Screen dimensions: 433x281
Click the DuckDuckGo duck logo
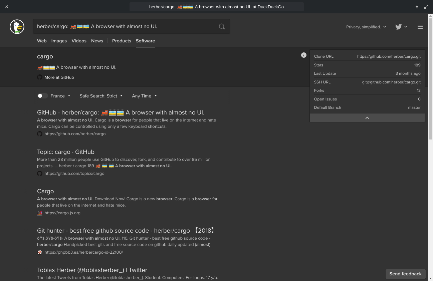click(x=17, y=27)
